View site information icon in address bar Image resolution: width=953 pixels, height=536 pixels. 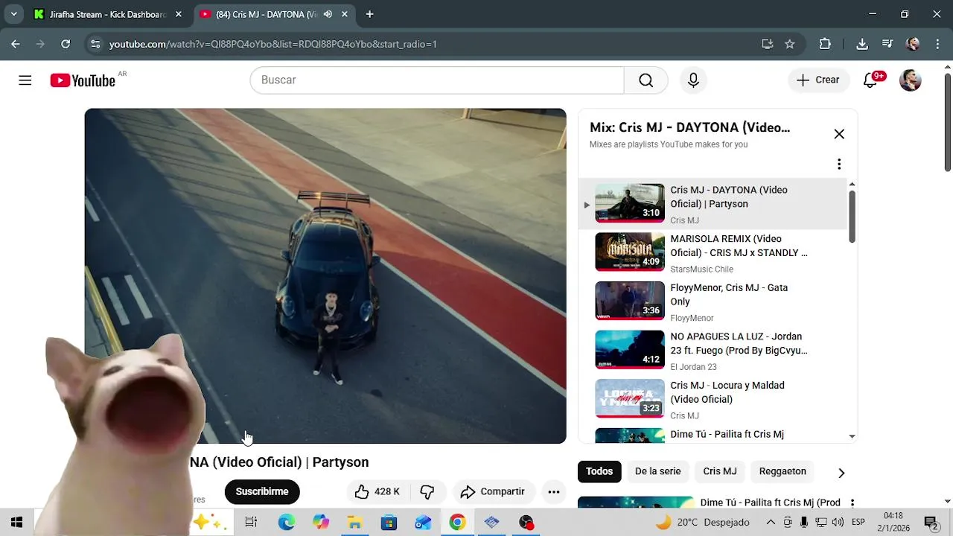95,44
